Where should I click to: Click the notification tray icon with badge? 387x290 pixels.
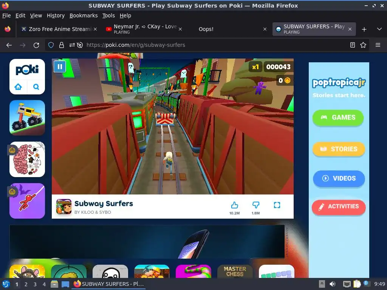pos(366,284)
